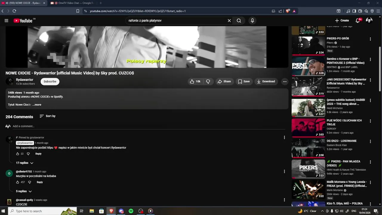Open PIKERS-PO GRÓB video thumbnail

pos(308,46)
